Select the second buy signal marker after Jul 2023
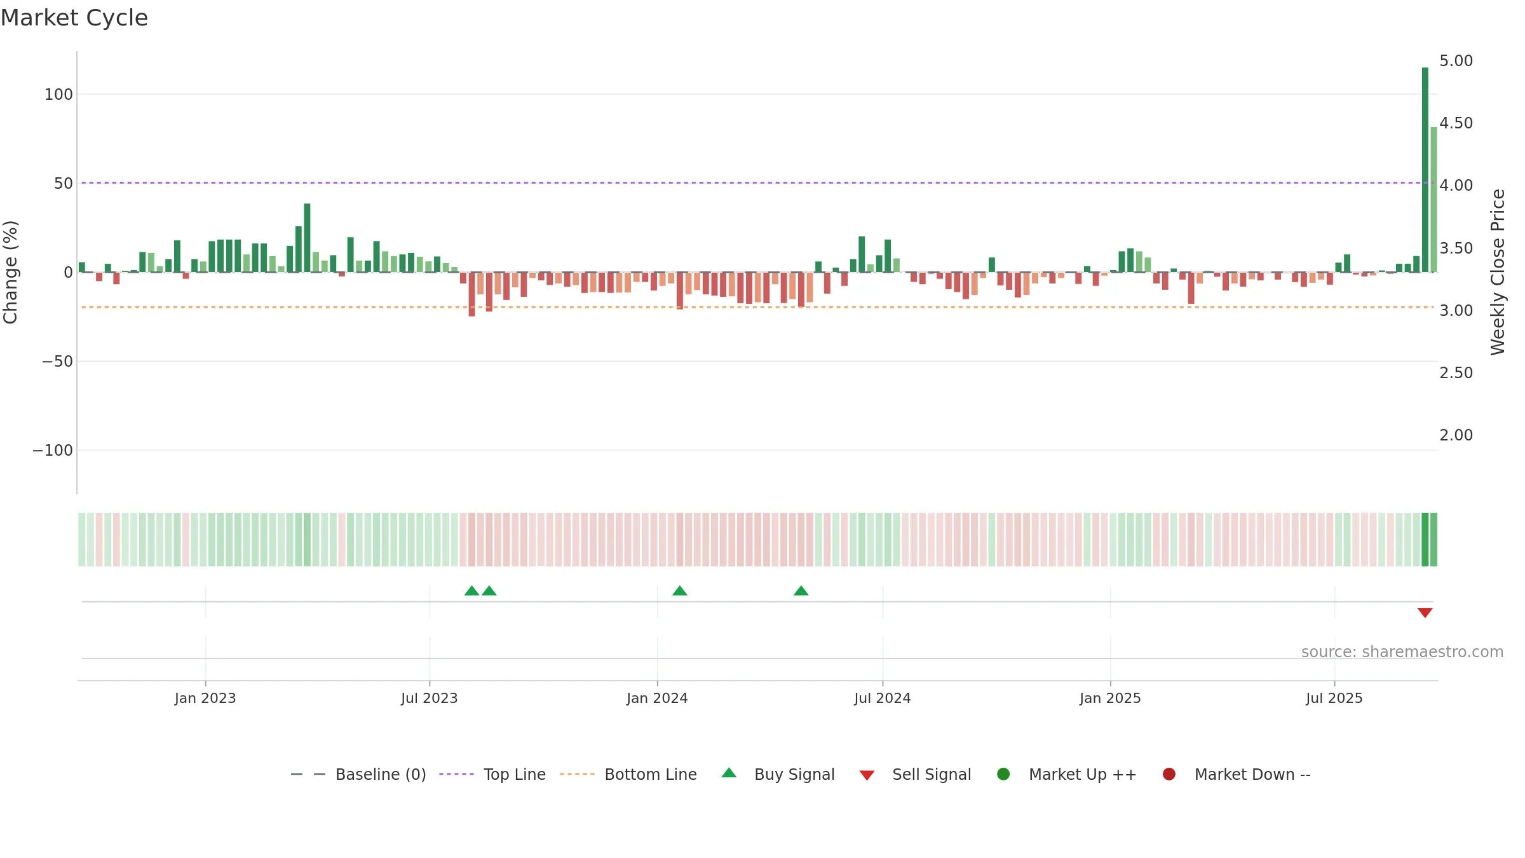1525x858 pixels. coord(489,591)
